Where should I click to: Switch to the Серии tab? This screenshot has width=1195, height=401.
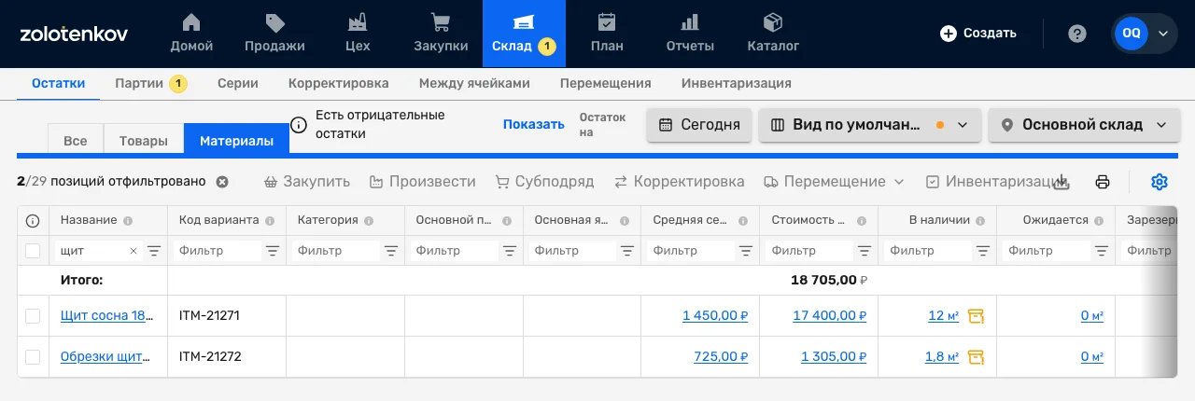[x=238, y=83]
